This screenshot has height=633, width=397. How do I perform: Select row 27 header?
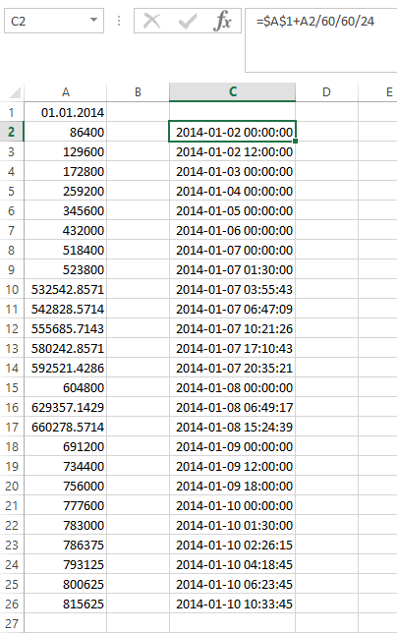(12, 623)
